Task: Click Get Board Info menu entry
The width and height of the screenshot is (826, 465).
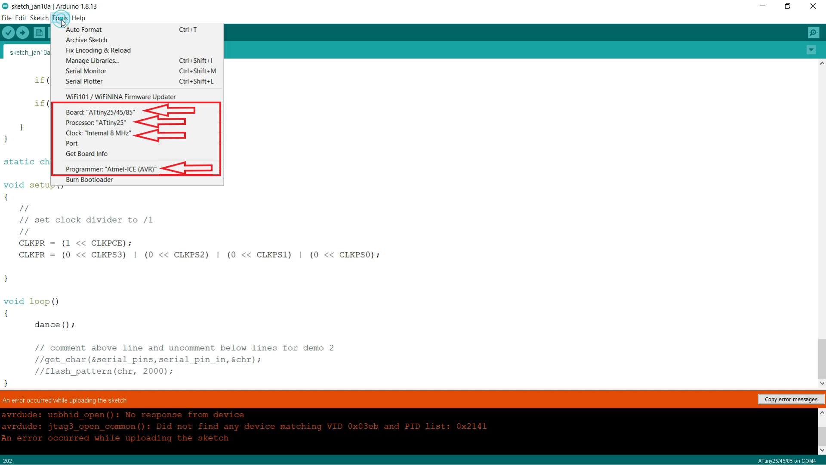Action: (86, 154)
